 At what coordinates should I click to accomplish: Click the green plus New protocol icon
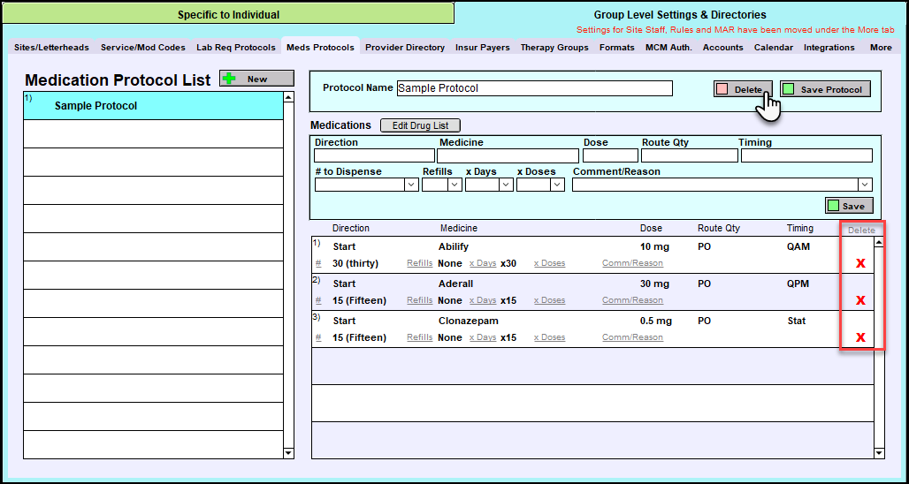(229, 79)
